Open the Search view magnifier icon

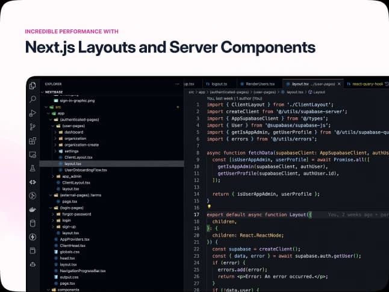pyautogui.click(x=33, y=99)
